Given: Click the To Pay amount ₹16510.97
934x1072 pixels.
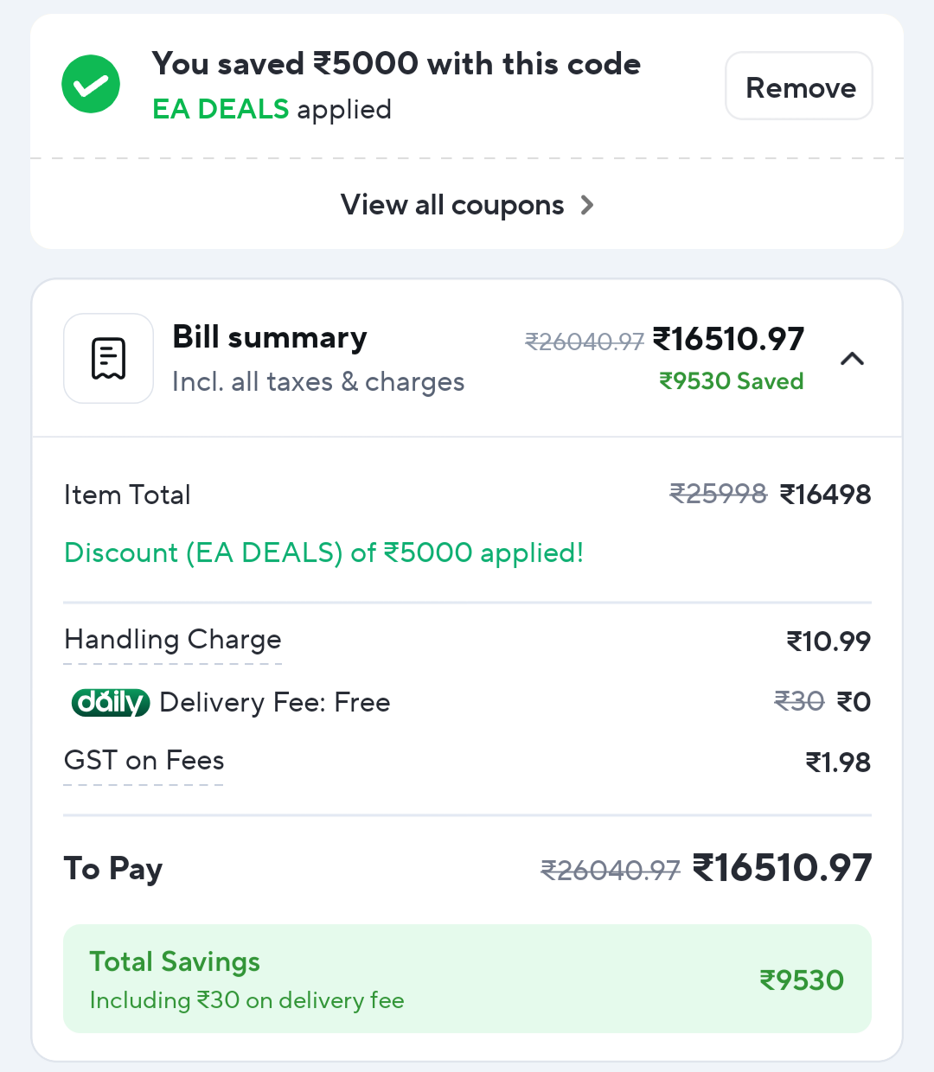Looking at the screenshot, I should coord(782,868).
